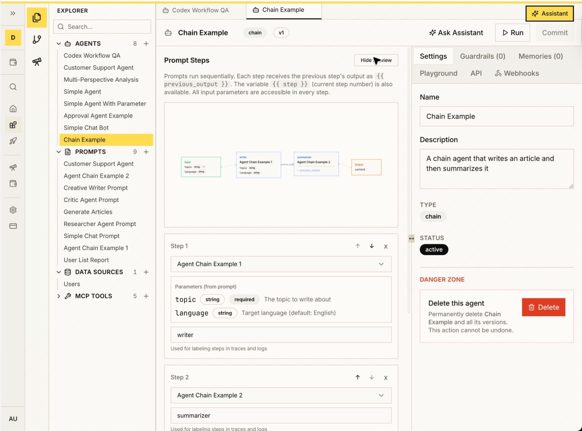Expand the collapsed sidebar with double chevron
The height and width of the screenshot is (431, 582).
click(13, 13)
